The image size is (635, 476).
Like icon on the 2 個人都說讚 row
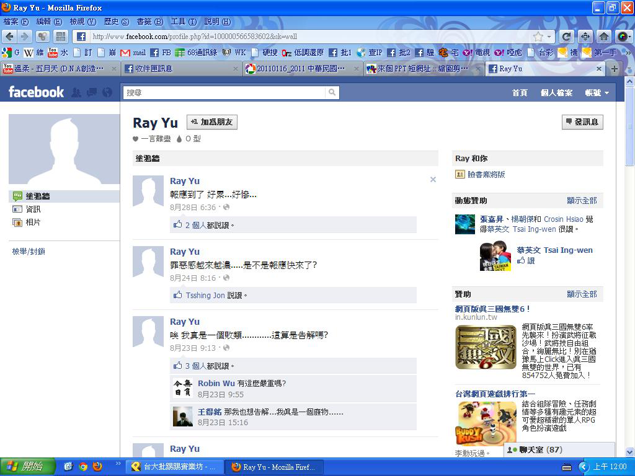pos(177,224)
